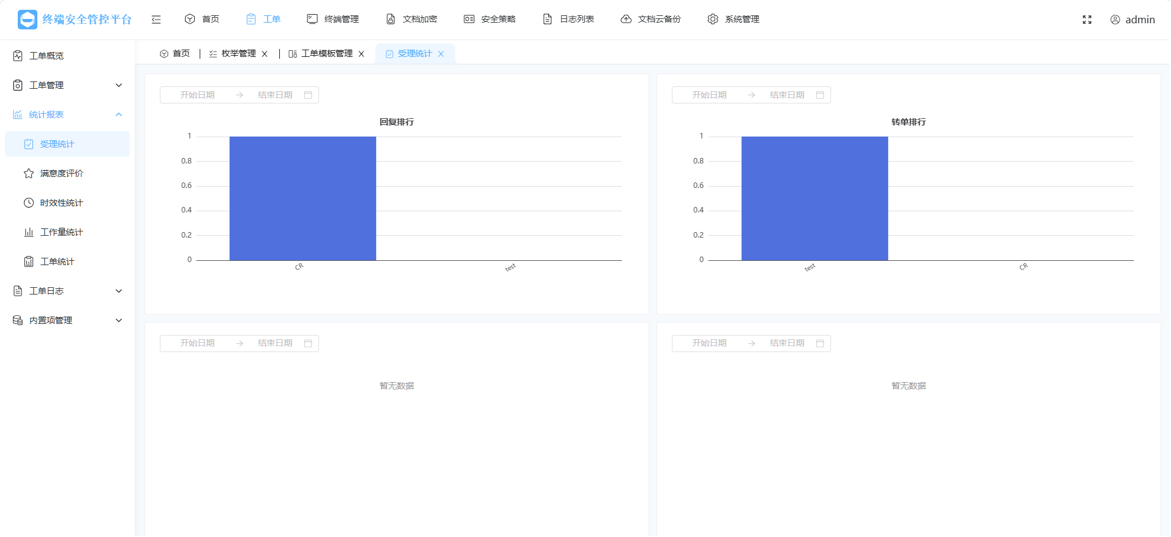Open 时效性统计 in sidebar
Screen dimensions: 1171x537
tap(67, 203)
